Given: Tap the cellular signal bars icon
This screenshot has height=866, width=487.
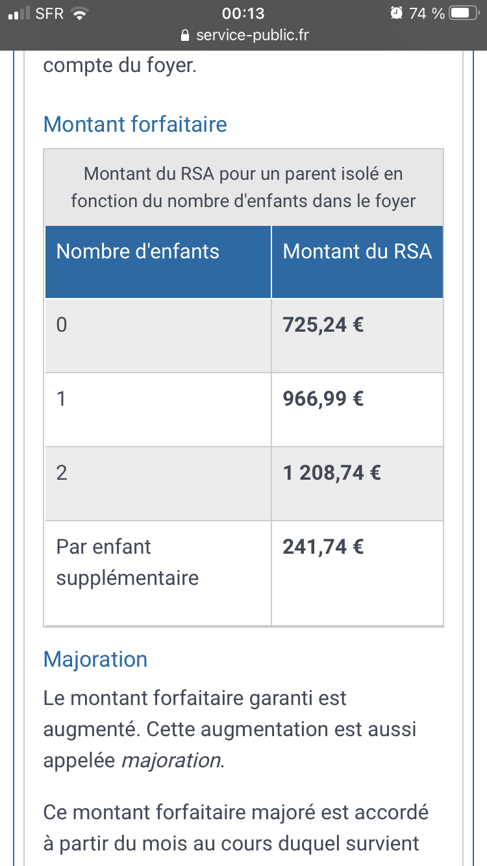Looking at the screenshot, I should coord(20,14).
